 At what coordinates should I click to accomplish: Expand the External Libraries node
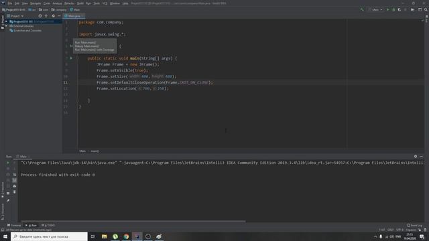(6, 26)
